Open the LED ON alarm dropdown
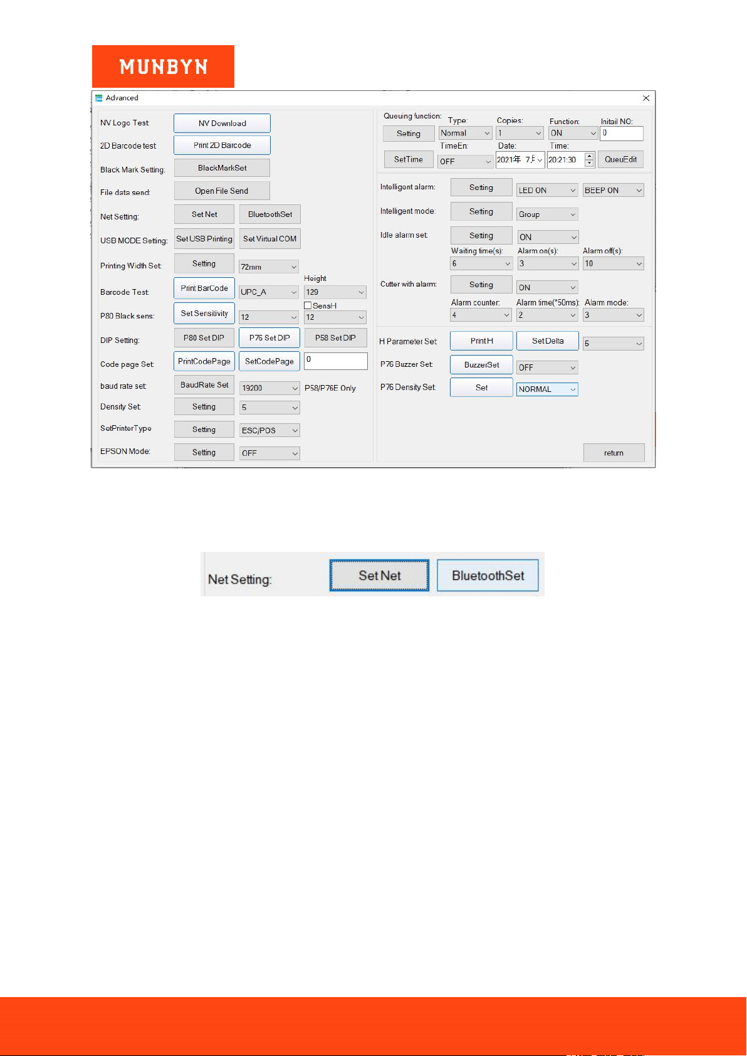The image size is (747, 1056). (547, 190)
